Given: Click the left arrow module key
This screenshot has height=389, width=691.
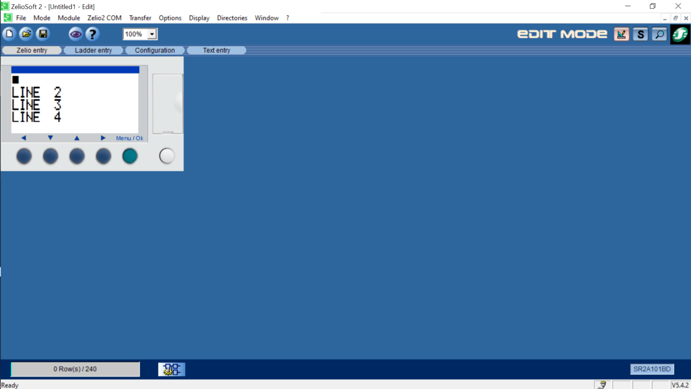Looking at the screenshot, I should 24,156.
